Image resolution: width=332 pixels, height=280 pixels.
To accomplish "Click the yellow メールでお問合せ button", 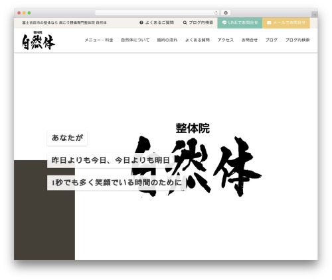I will pyautogui.click(x=286, y=23).
